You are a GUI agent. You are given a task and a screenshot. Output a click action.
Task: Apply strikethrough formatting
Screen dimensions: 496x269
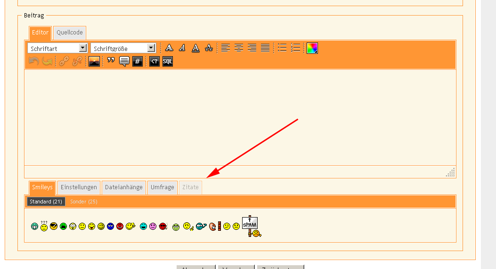[x=209, y=48]
